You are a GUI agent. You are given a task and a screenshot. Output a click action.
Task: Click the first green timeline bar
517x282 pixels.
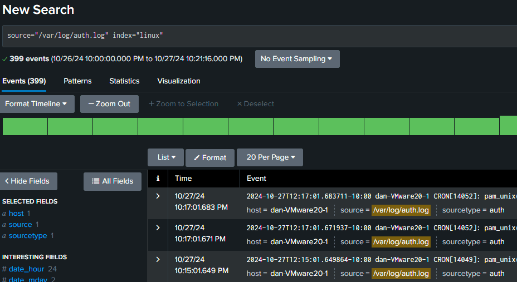pos(25,127)
